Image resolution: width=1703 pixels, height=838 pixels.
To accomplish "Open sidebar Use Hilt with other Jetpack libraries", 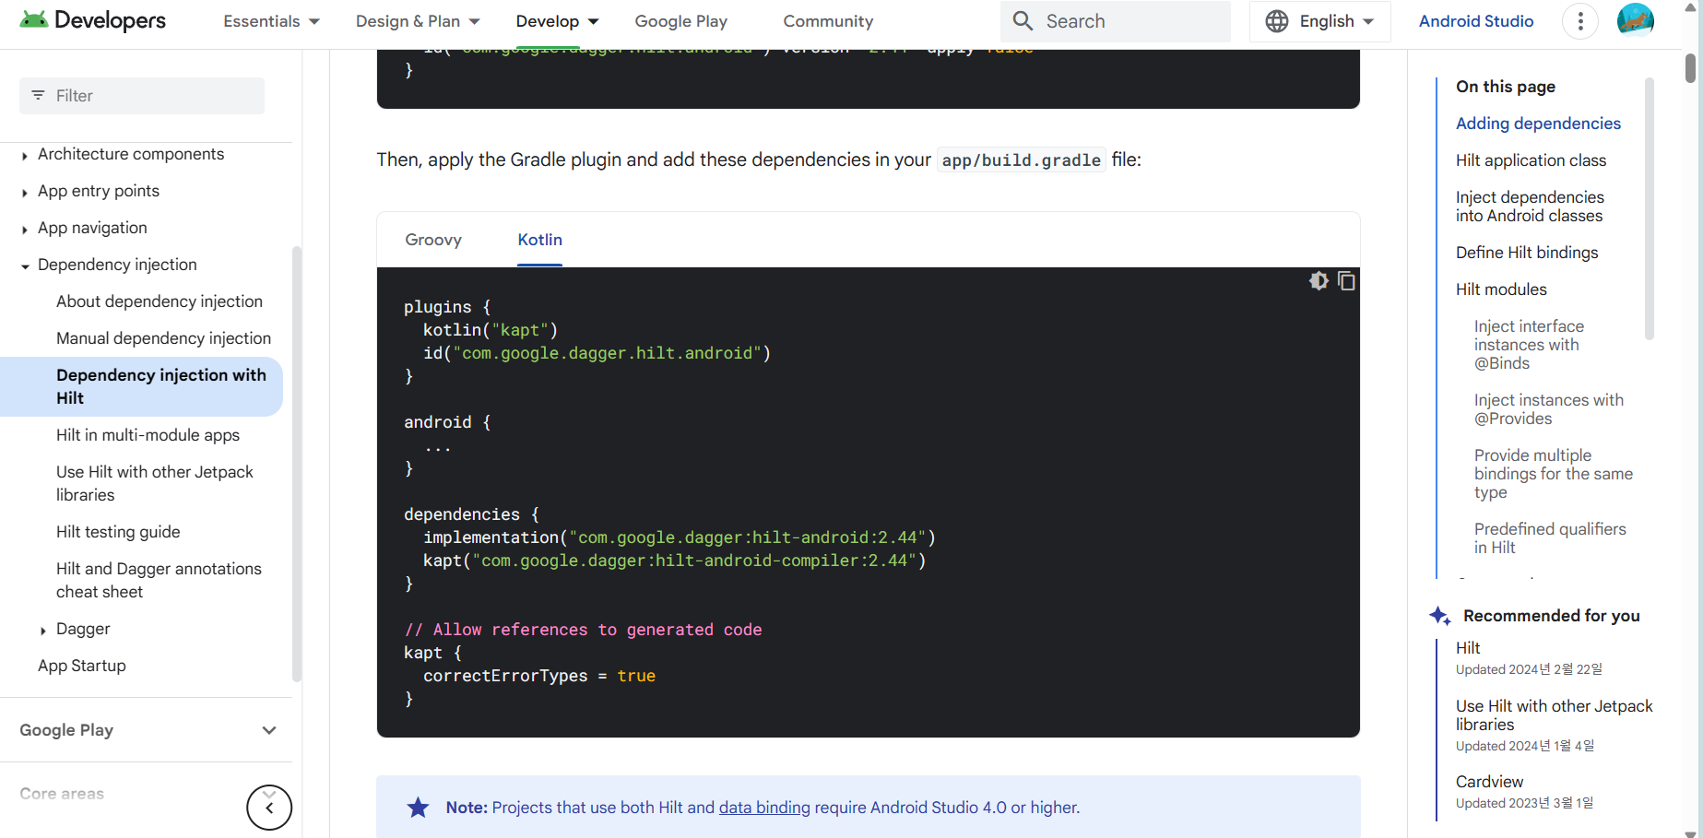I will click(155, 483).
